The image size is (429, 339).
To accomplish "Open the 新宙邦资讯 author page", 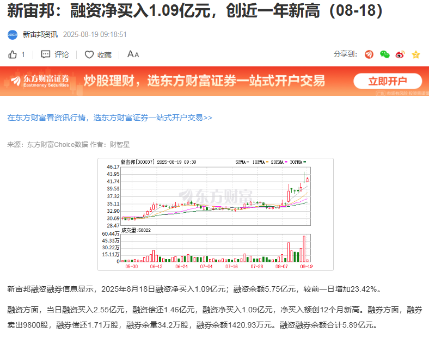I will point(40,34).
